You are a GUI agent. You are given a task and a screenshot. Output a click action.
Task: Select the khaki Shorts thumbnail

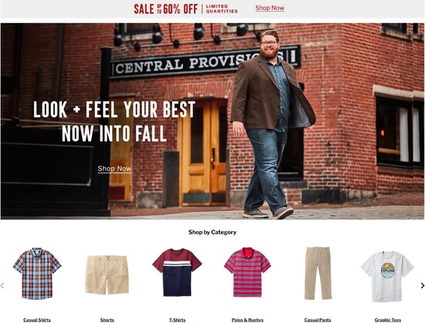click(107, 275)
